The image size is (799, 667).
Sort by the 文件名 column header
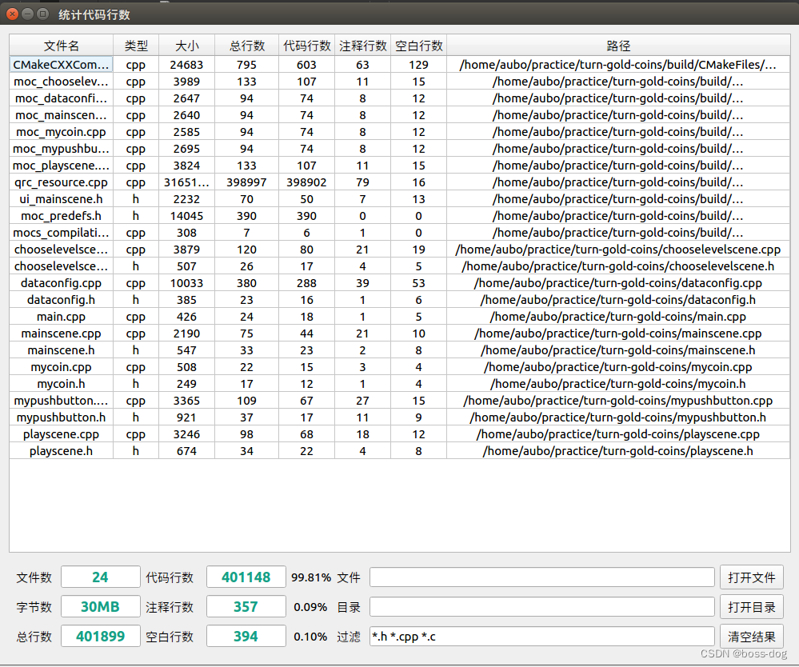(x=61, y=46)
